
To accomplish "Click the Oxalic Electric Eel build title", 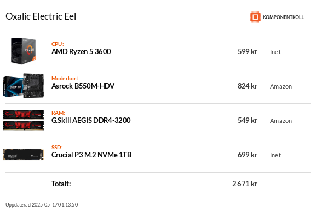I will 41,16.
